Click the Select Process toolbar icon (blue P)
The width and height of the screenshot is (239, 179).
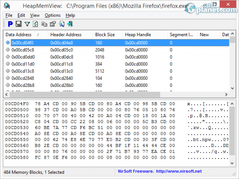point(11,24)
